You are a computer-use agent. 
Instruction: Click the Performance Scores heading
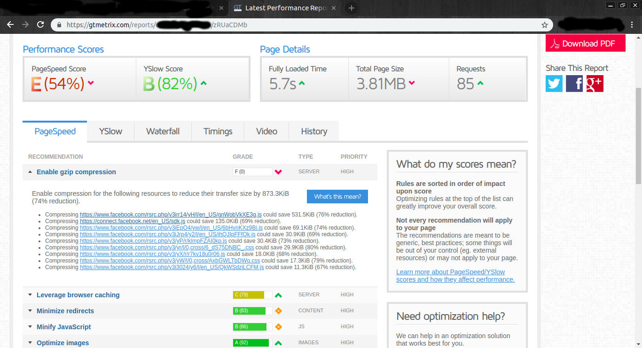[x=63, y=49]
